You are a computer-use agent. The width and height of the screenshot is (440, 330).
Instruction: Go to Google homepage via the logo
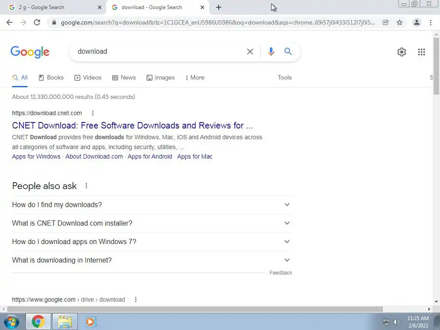pos(30,52)
